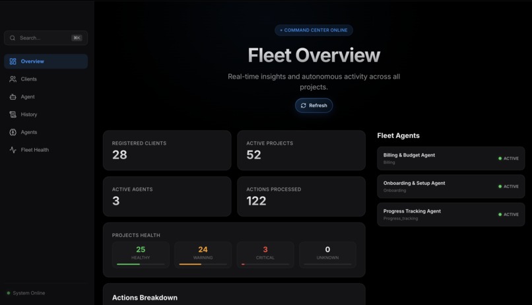Focus the Search input field
Image resolution: width=532 pixels, height=305 pixels.
[46, 38]
